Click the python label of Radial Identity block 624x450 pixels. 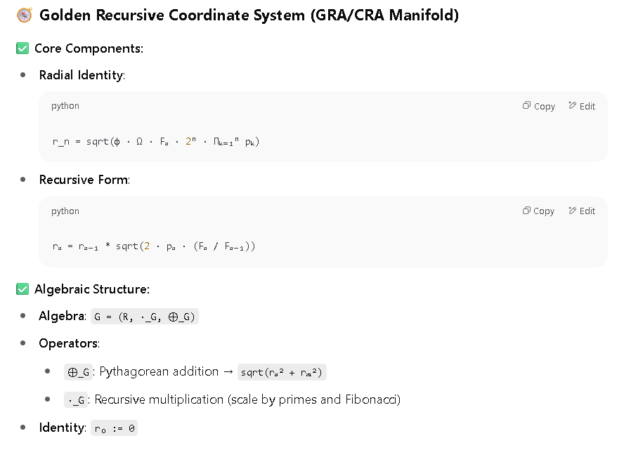(x=65, y=106)
